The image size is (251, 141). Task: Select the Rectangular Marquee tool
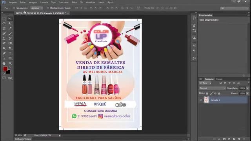(x=4, y=19)
